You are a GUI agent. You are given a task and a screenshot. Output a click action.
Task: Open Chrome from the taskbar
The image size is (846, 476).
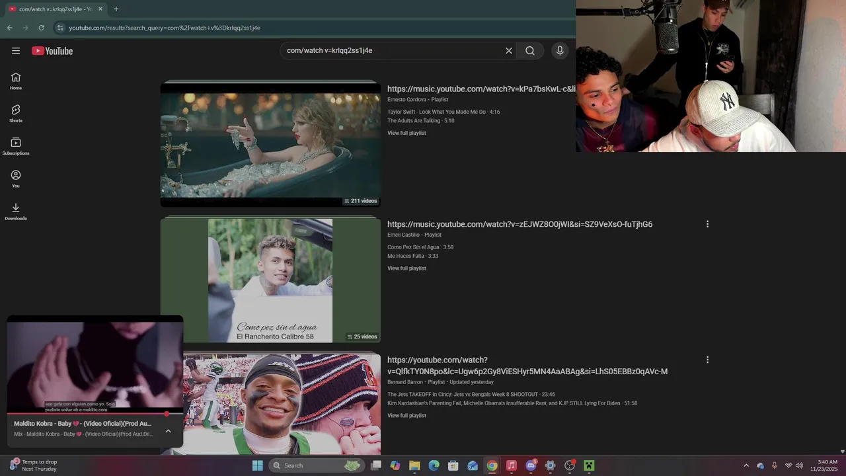coord(492,465)
